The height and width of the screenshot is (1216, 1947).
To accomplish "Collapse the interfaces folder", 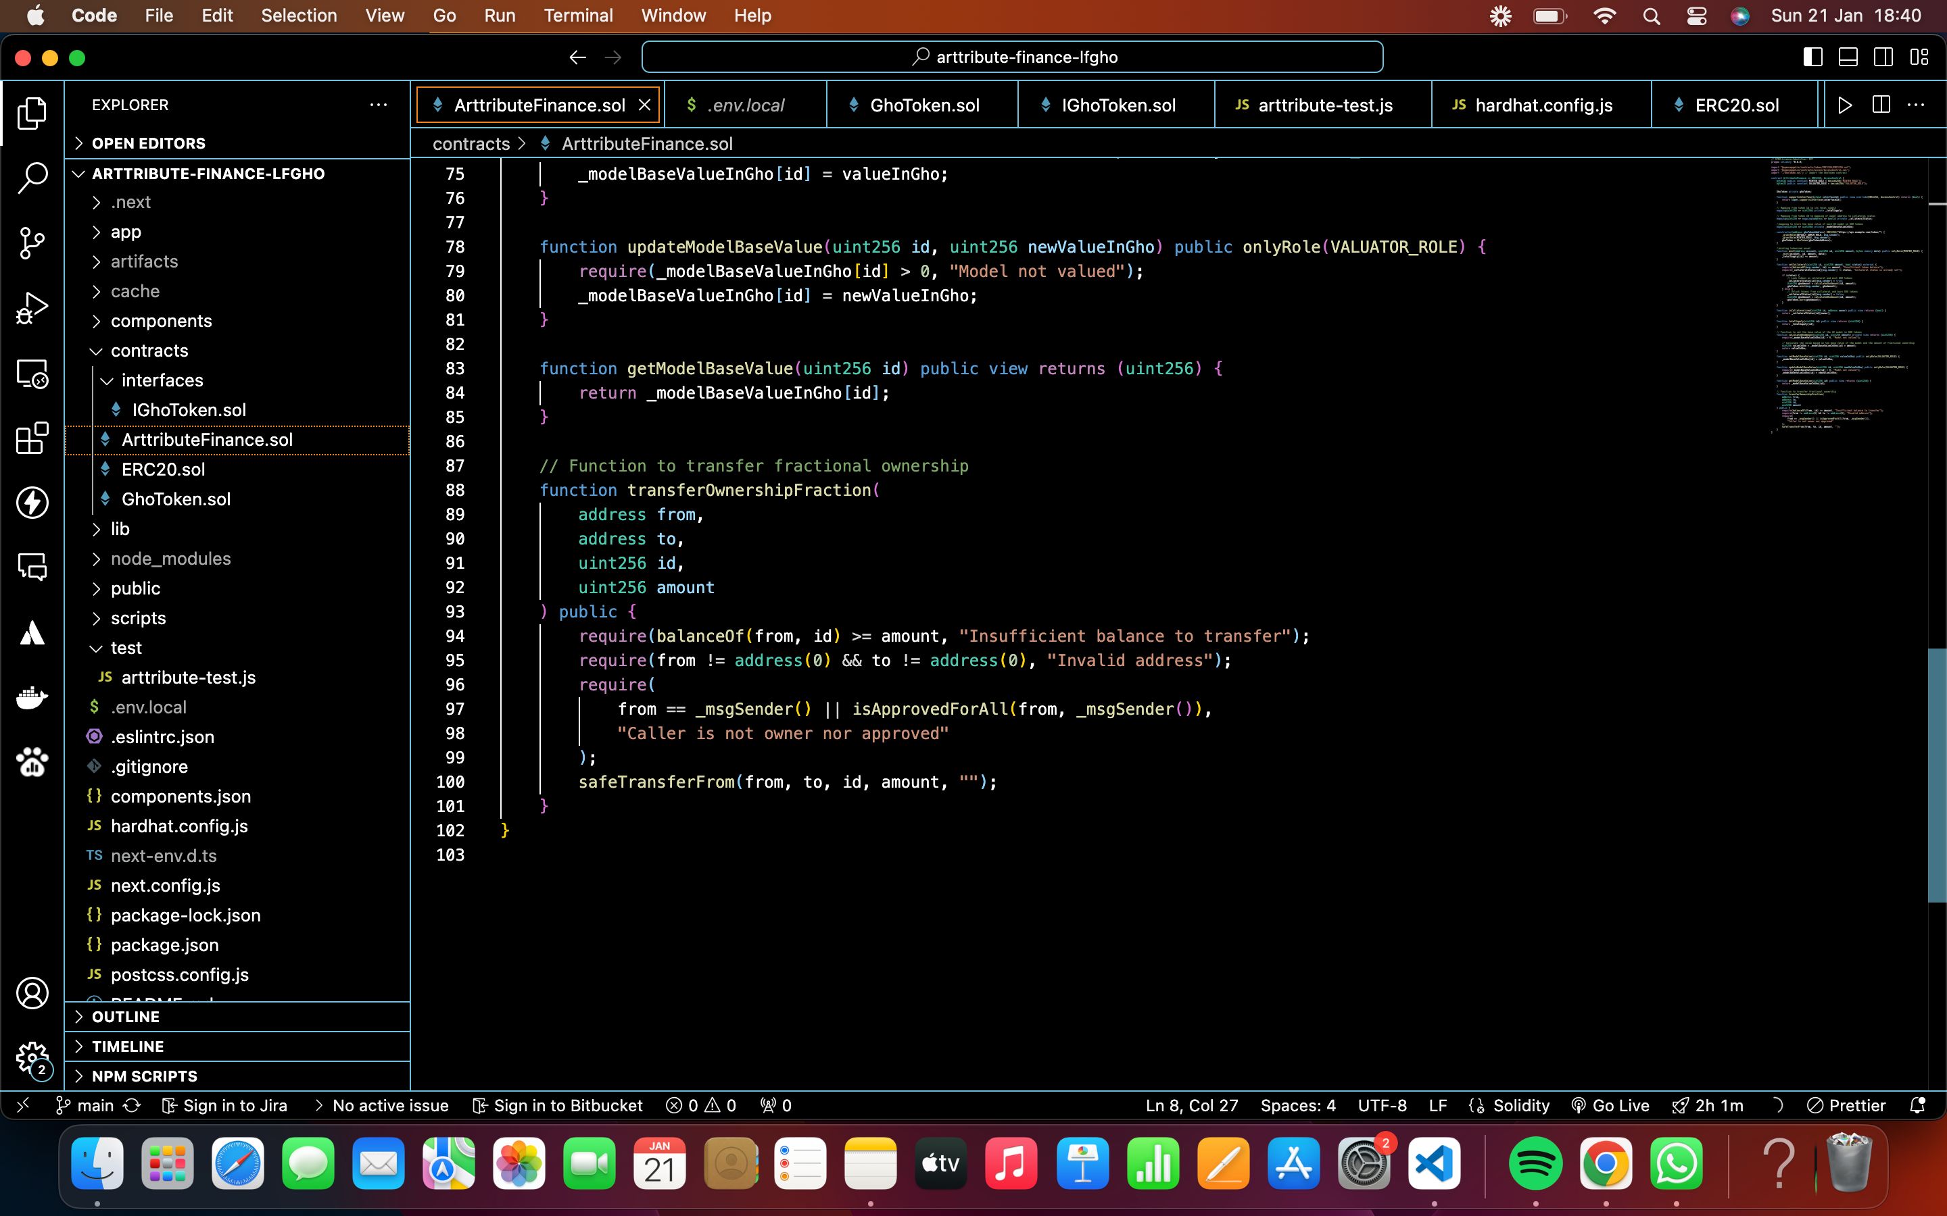I will [x=237, y=380].
